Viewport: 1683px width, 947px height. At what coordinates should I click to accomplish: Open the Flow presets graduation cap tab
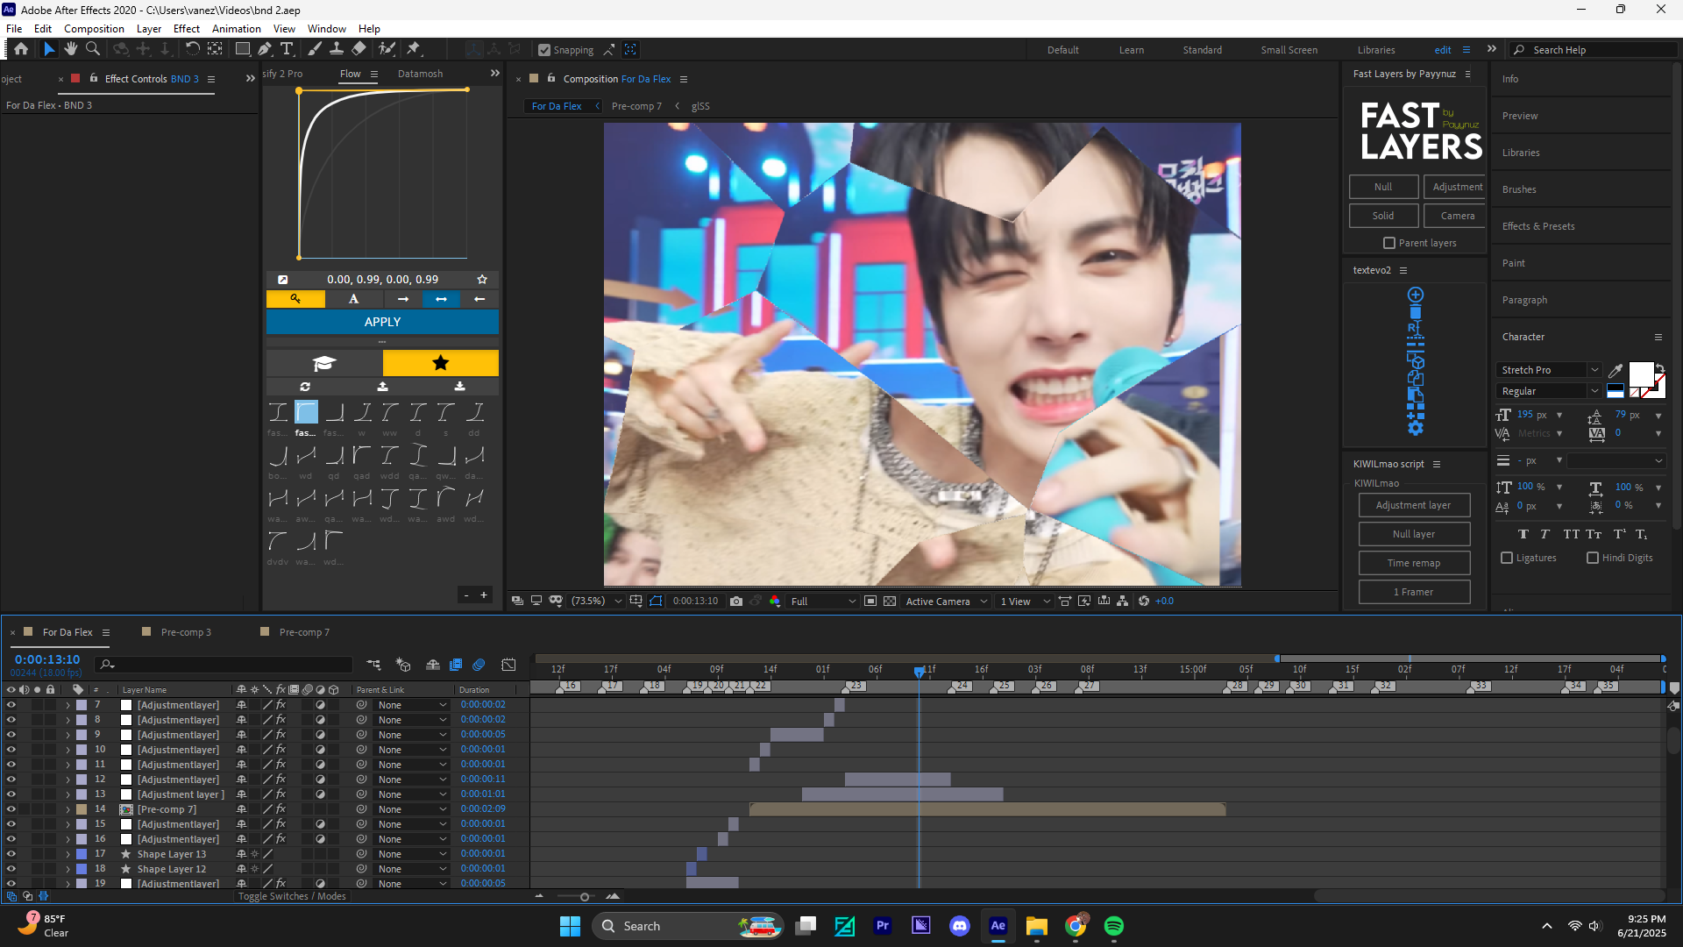point(324,363)
